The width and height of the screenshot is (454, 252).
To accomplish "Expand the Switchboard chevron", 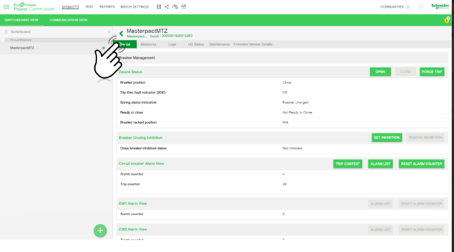I will pos(109,32).
